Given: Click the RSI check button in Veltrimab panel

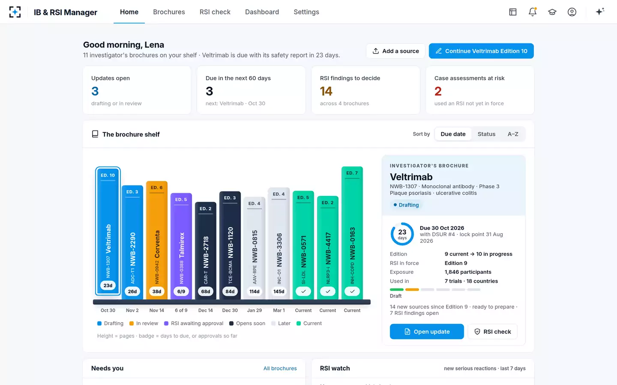Looking at the screenshot, I should point(492,332).
